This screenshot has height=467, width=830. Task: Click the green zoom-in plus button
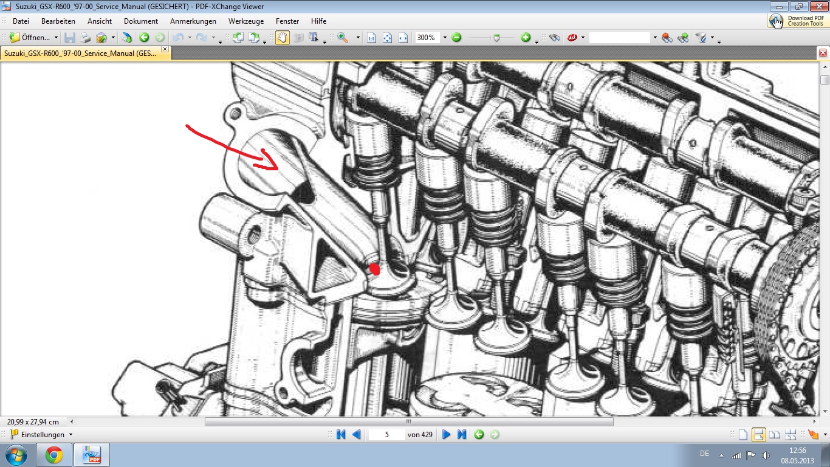click(526, 38)
